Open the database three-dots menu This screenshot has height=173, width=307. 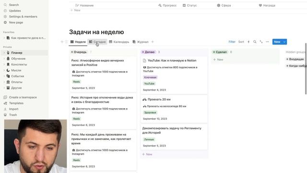[x=267, y=42]
